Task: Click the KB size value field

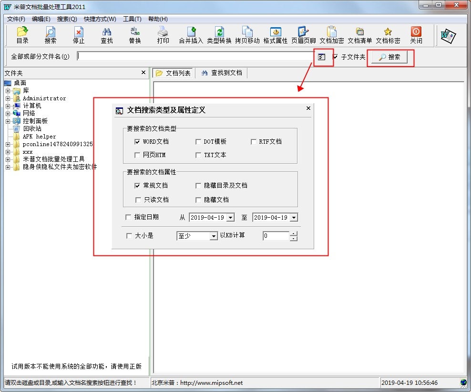Action: (x=276, y=236)
